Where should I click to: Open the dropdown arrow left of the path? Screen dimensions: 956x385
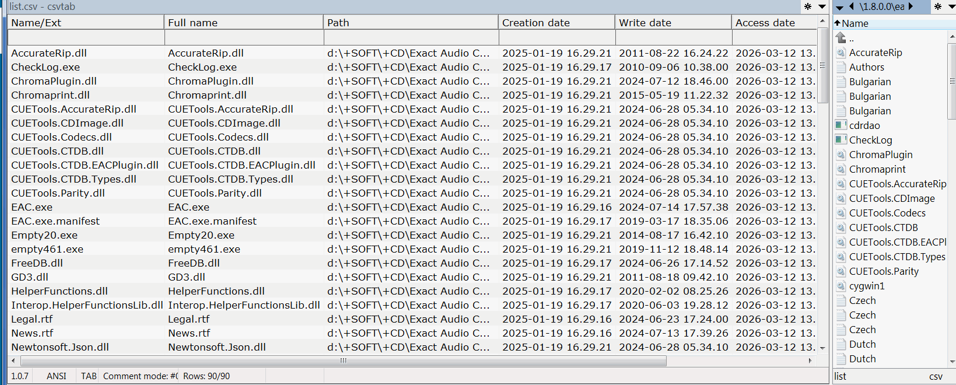tap(840, 8)
